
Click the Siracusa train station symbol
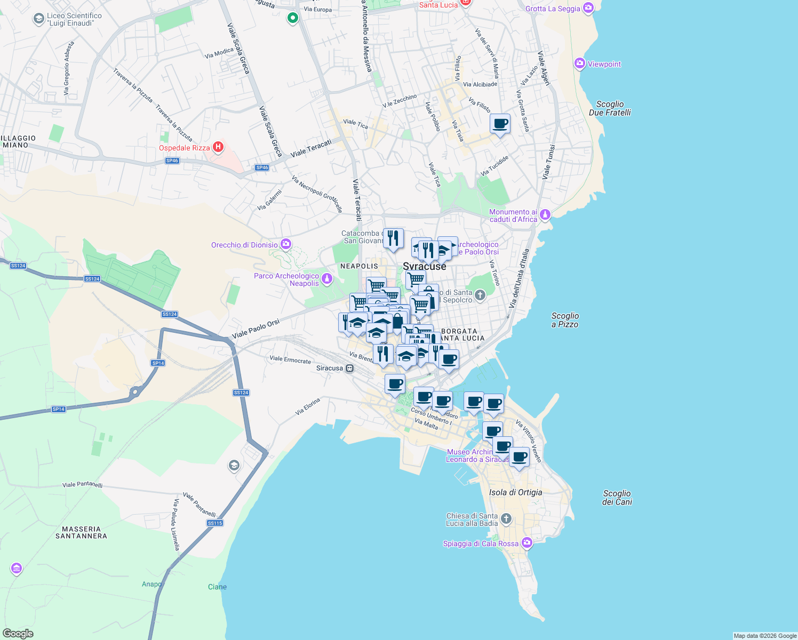(350, 368)
